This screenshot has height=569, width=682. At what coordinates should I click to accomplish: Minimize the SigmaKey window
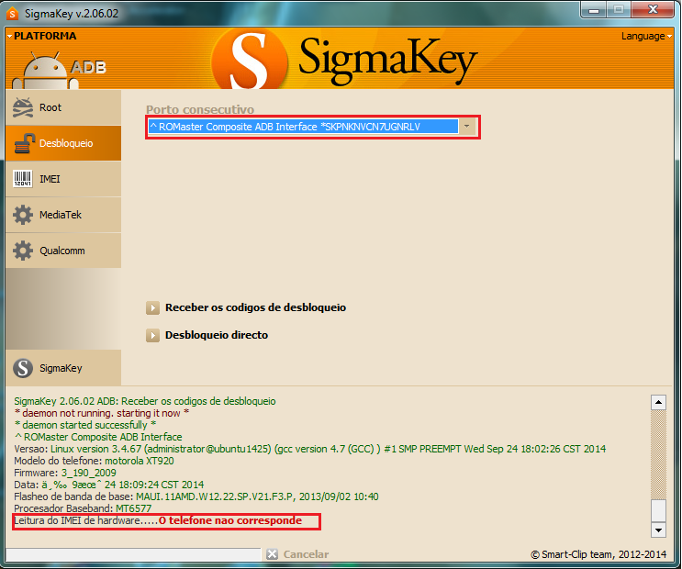[594, 10]
